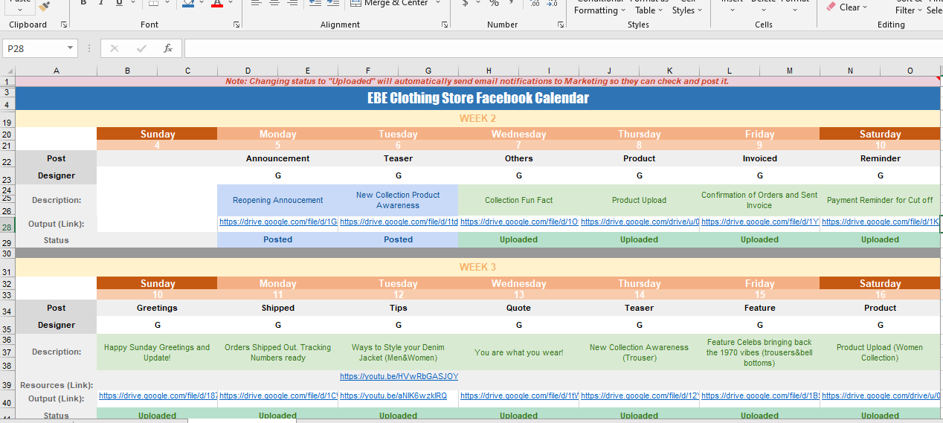Decrease decimal places

pos(552,3)
